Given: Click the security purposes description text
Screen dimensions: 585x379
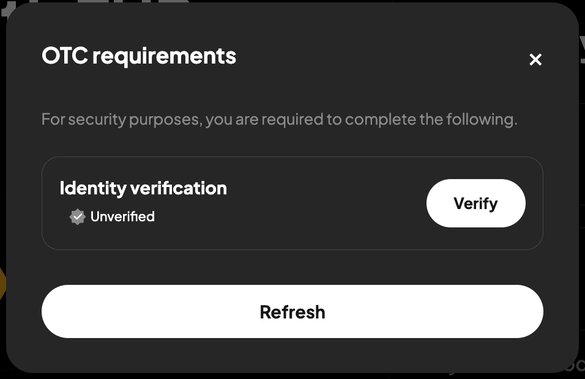Looking at the screenshot, I should point(279,119).
